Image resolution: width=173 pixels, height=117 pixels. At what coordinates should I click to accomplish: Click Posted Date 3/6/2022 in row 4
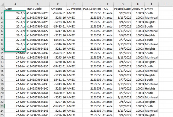coord(123,22)
